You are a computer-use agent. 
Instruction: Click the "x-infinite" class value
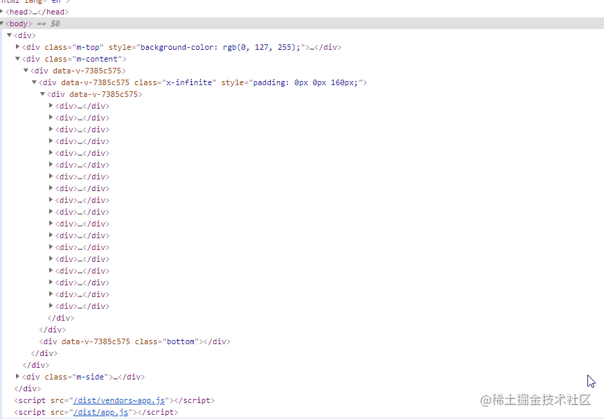188,83
